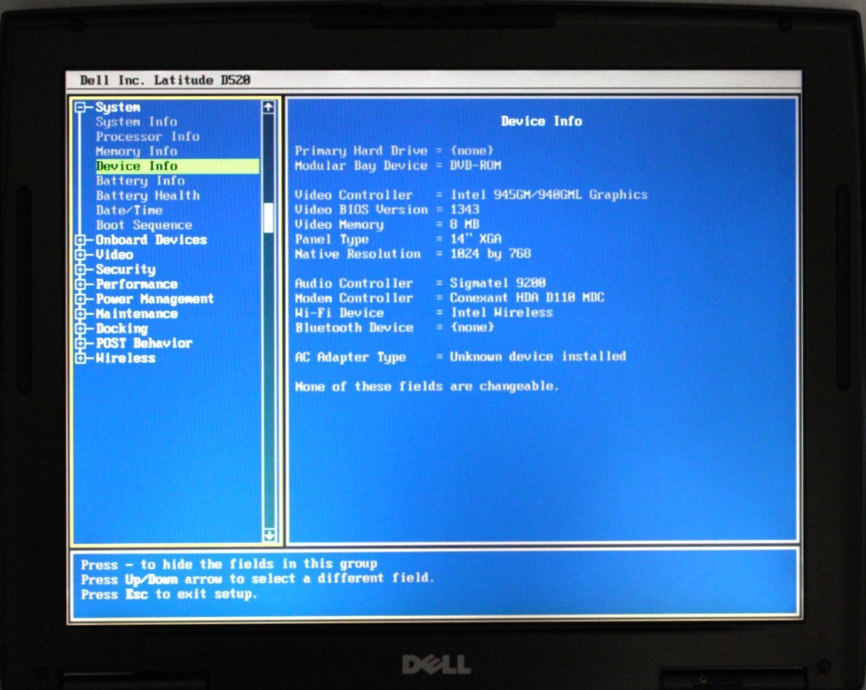866x690 pixels.
Task: Select highlighted Device Info entry
Action: click(177, 166)
